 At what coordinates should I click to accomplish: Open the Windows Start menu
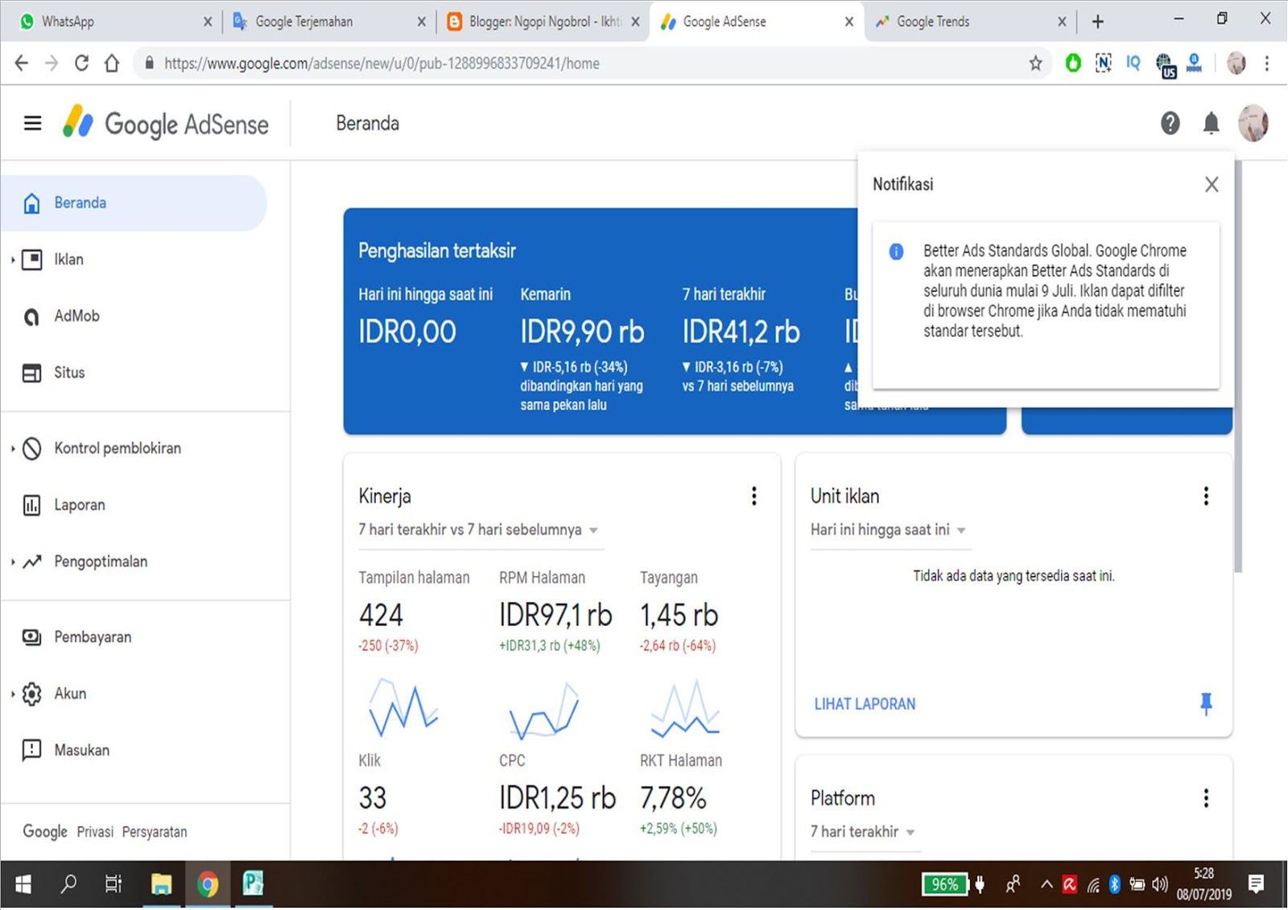[23, 884]
